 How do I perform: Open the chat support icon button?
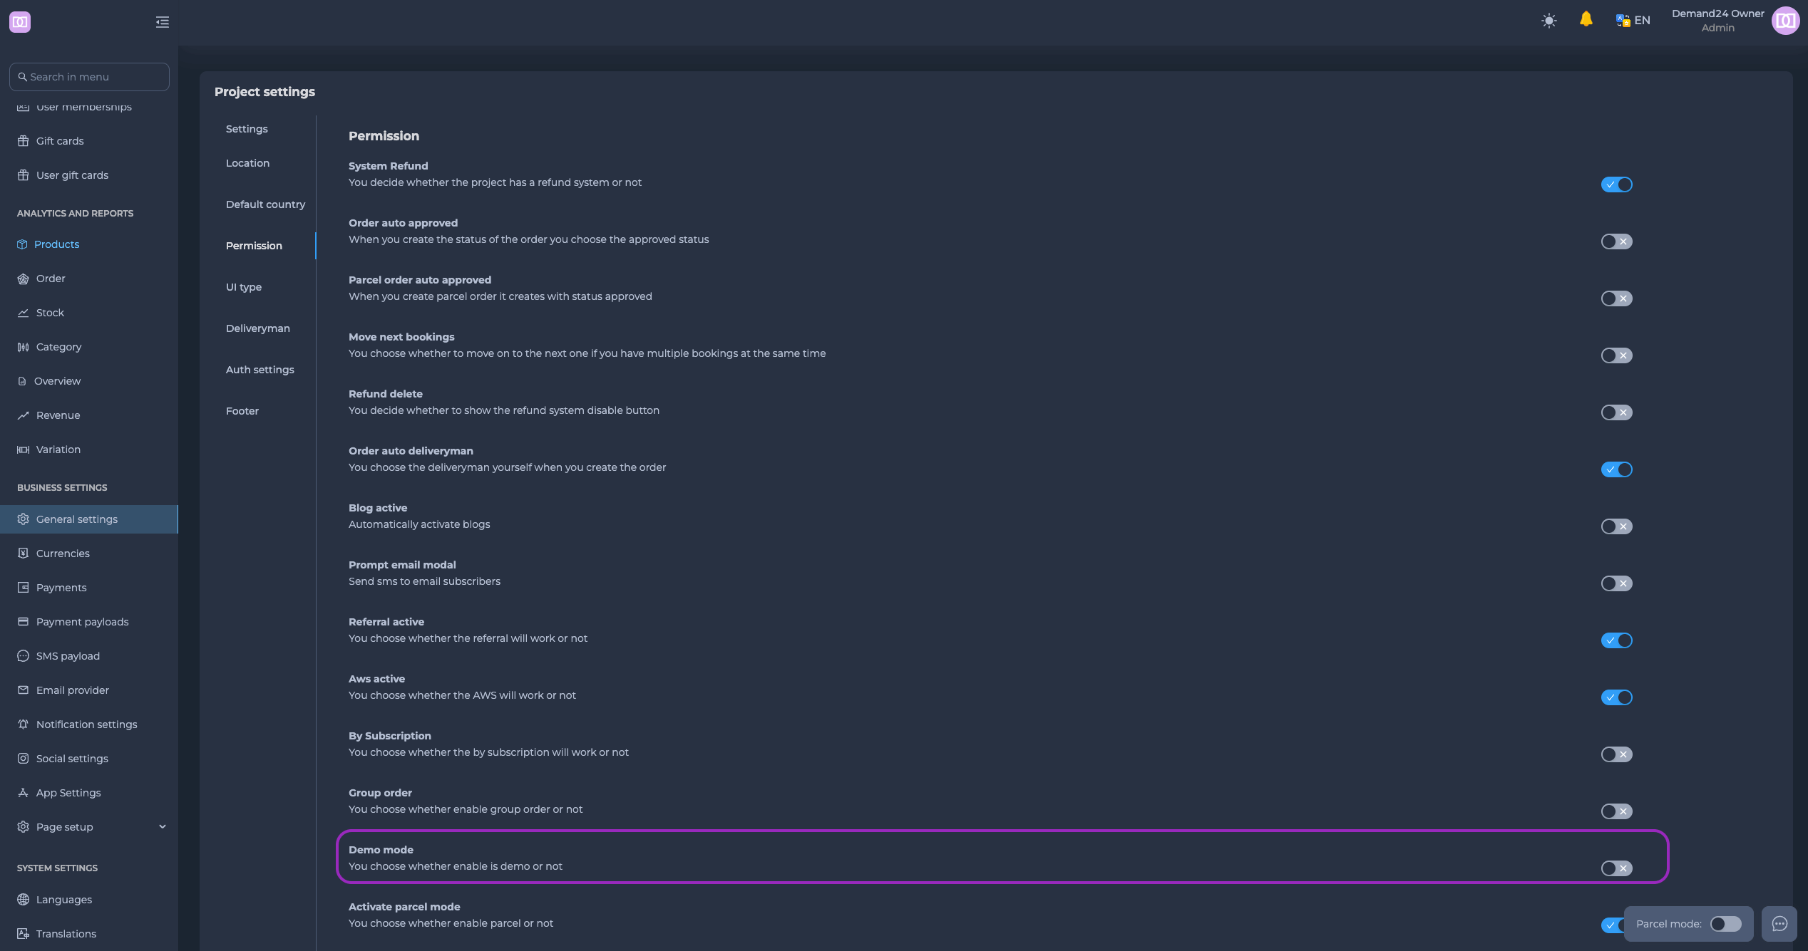tap(1779, 924)
